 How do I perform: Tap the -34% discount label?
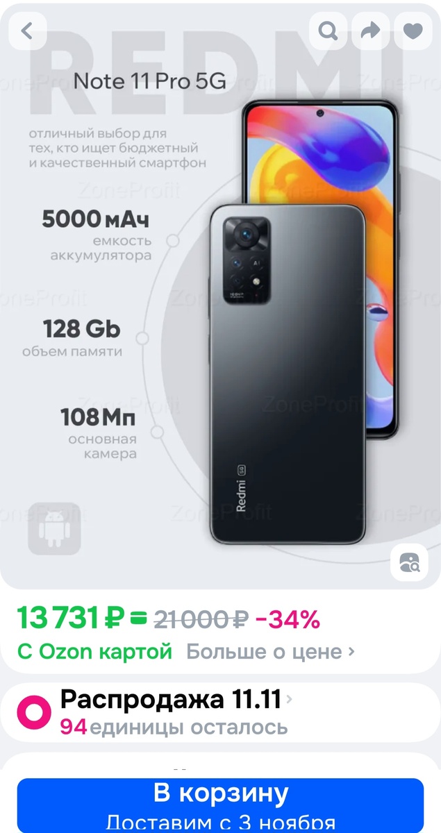(288, 618)
